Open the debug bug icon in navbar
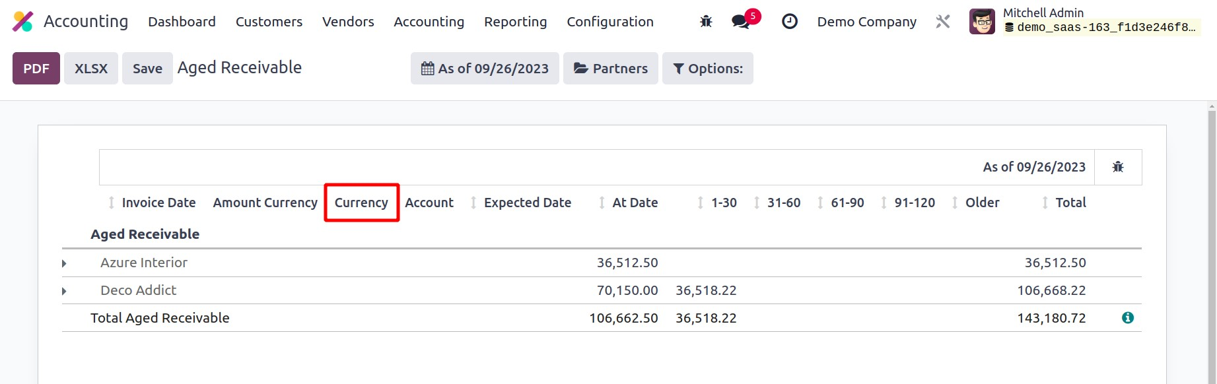Image resolution: width=1217 pixels, height=384 pixels. (706, 22)
